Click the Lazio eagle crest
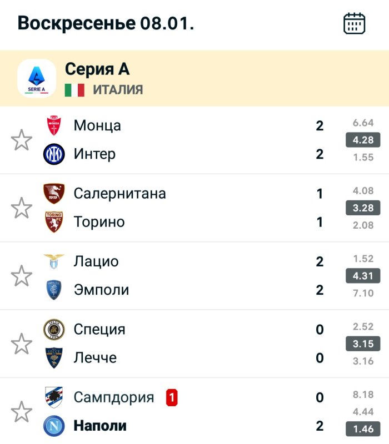 (x=54, y=261)
